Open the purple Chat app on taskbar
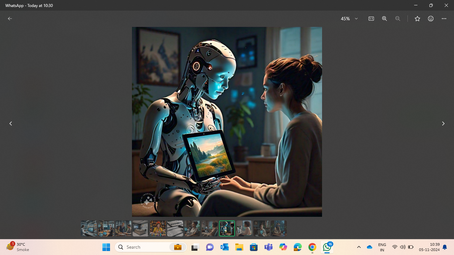Viewport: 454px width, 255px height. pos(210,247)
